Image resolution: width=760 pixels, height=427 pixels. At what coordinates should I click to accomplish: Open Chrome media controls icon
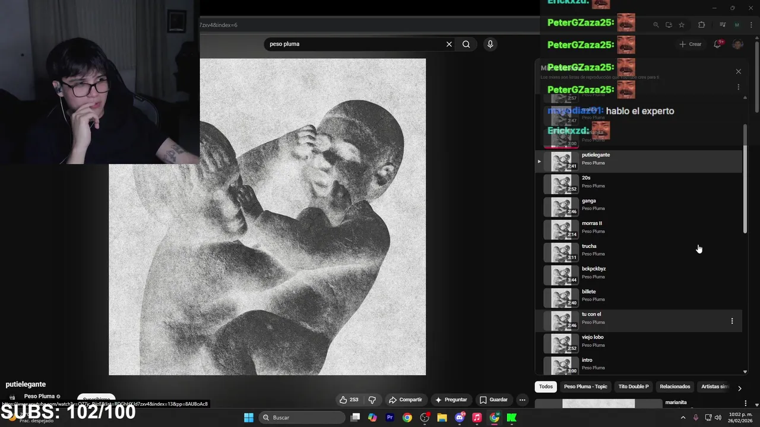(x=723, y=25)
